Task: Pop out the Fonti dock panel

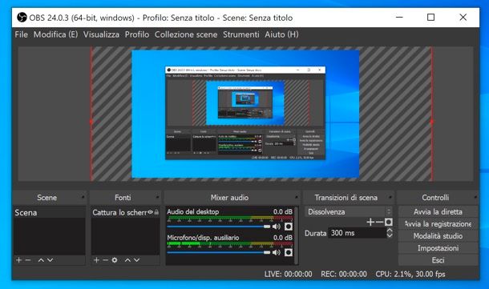Action: click(157, 197)
